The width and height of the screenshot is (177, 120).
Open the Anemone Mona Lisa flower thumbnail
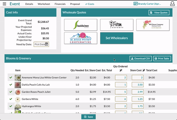[x=18, y=78]
